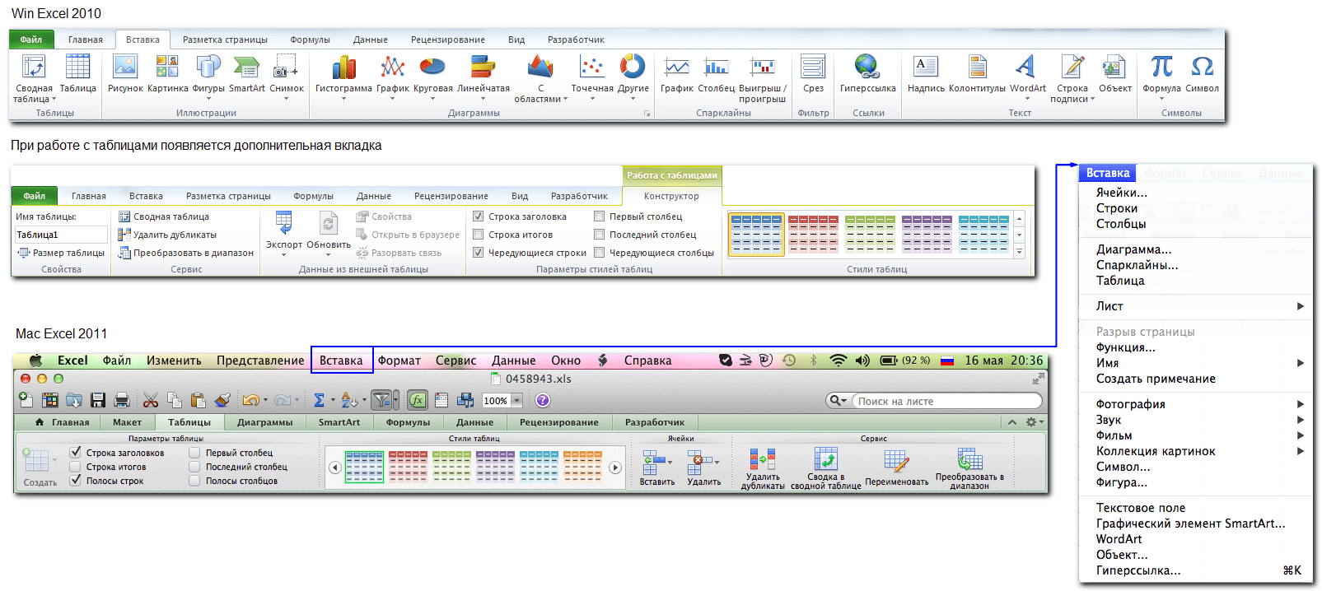Viewport: 1322px width, 591px height.
Task: Click the AutoSum sigma icon in Mac toolbar
Action: pyautogui.click(x=319, y=400)
